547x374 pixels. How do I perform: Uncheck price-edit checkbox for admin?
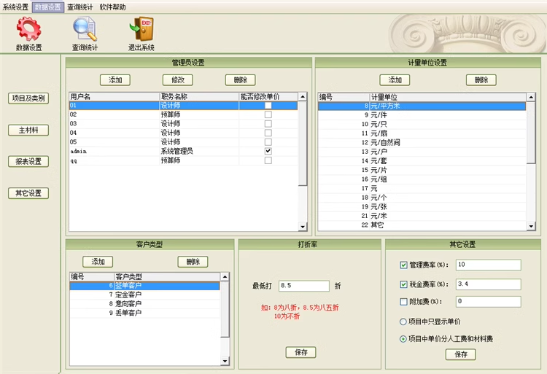pos(268,151)
